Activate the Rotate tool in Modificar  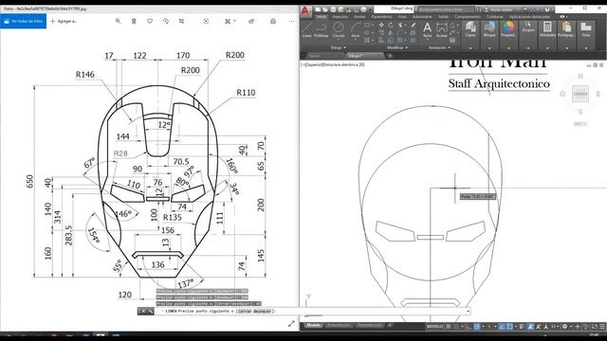point(391,26)
